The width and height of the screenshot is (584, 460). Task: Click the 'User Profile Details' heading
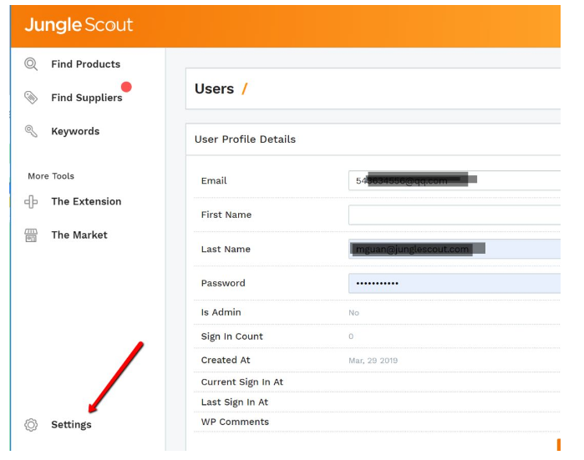tap(245, 139)
